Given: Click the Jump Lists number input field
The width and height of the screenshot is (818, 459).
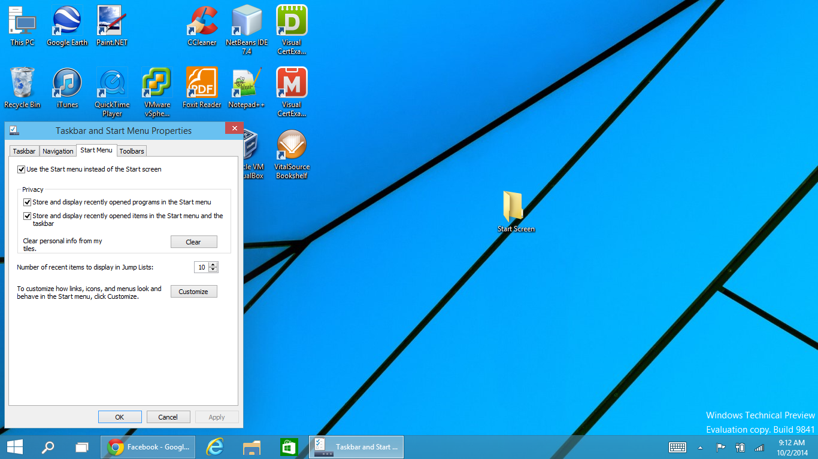Looking at the screenshot, I should click(201, 268).
